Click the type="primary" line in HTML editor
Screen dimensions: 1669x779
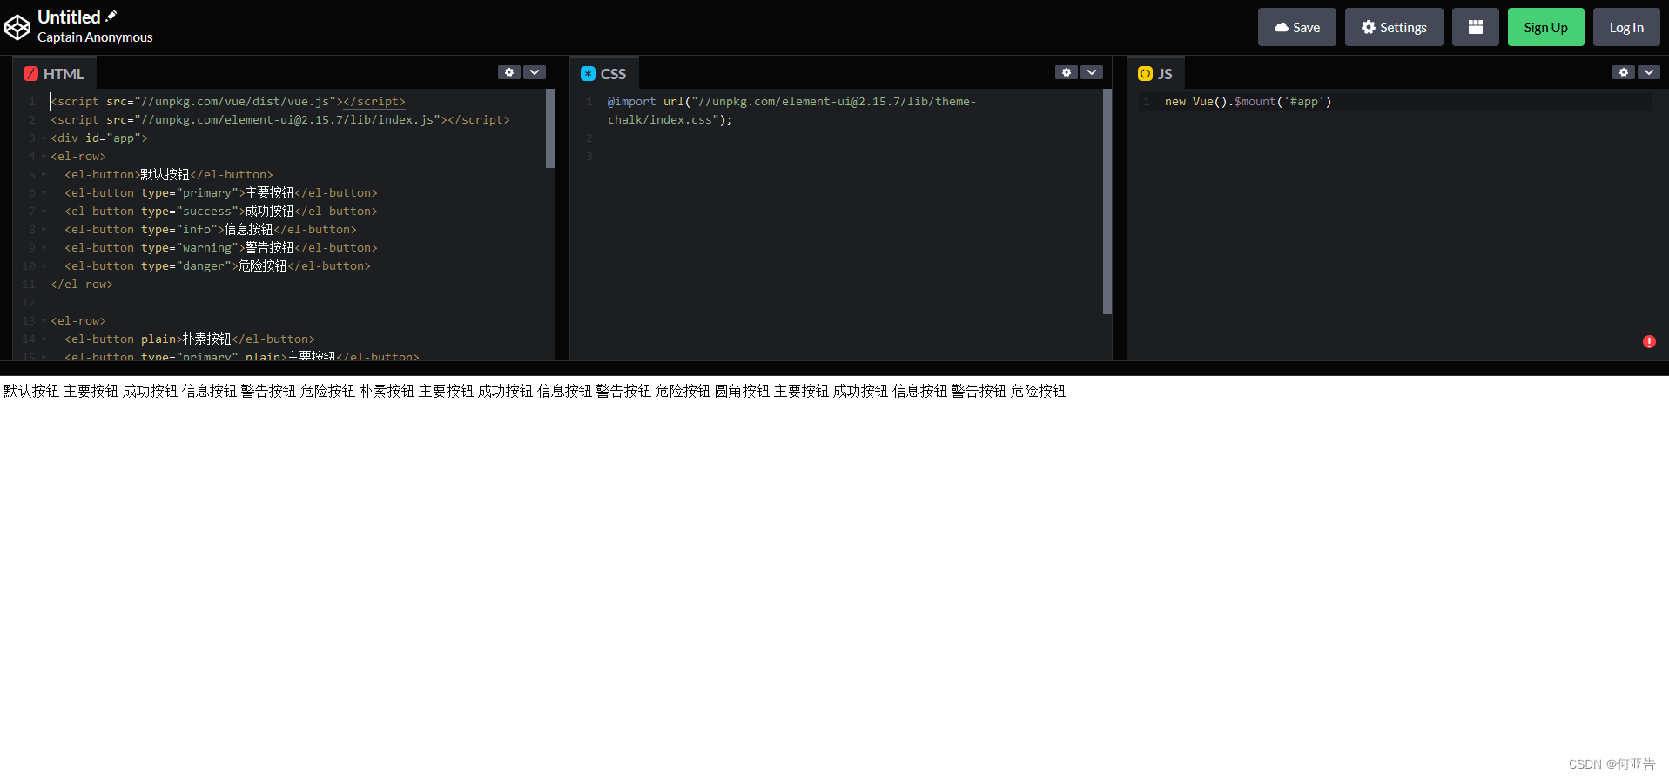pyautogui.click(x=220, y=193)
